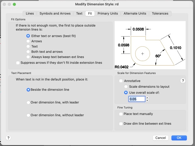Click the overall scale value field
Image resolution: width=195 pixels, height=146 pixels.
point(137,99)
